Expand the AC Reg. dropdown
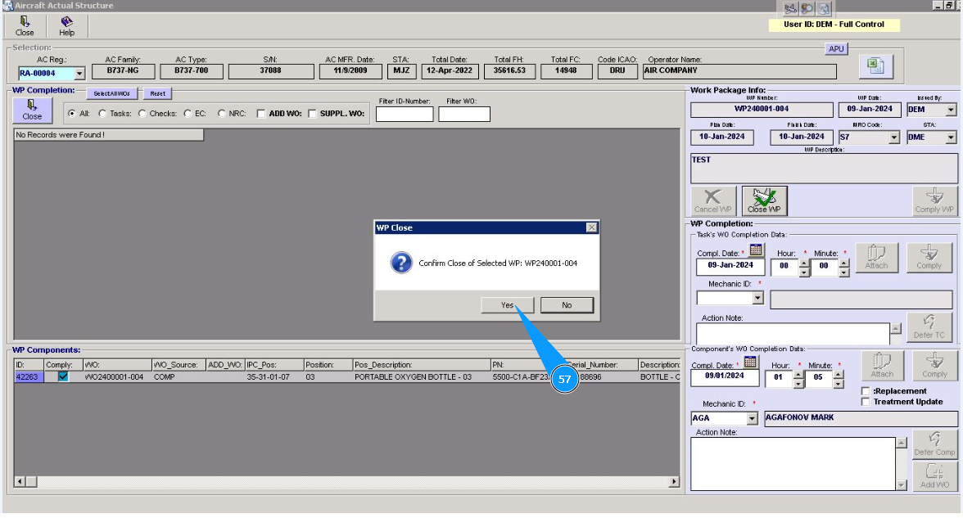The image size is (963, 518). pos(79,74)
